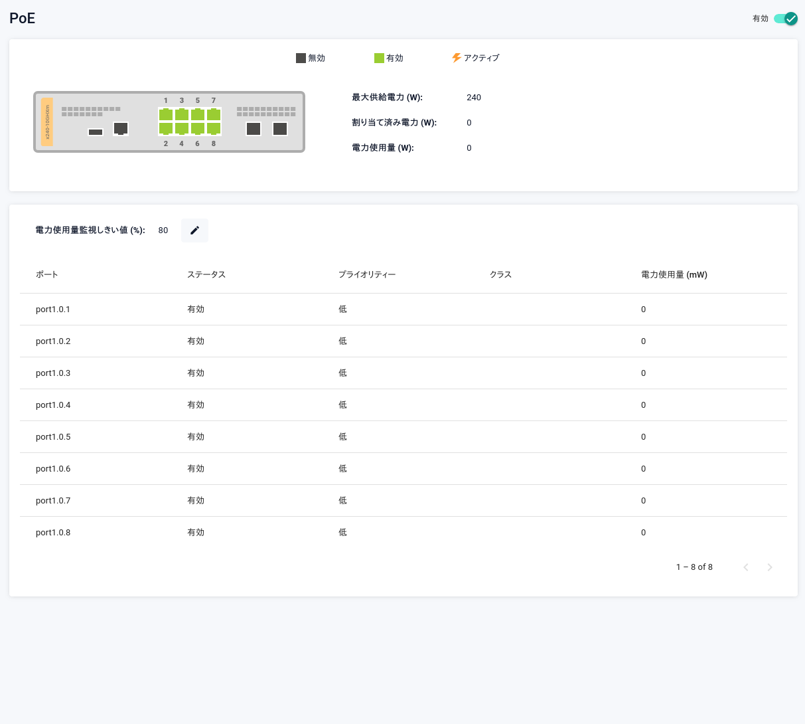The image size is (805, 724).
Task: Select green PoE port 2 on switch diagram
Action: click(166, 129)
